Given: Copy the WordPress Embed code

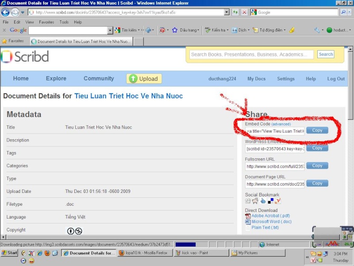Looking at the screenshot, I should tap(317, 148).
